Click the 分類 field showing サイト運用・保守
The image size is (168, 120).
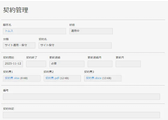click(x=19, y=45)
